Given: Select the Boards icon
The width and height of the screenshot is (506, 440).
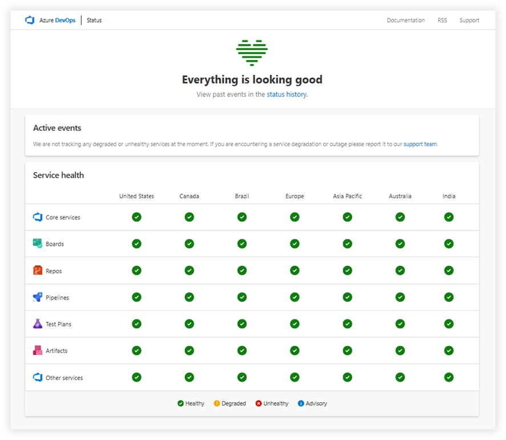Looking at the screenshot, I should pos(37,243).
